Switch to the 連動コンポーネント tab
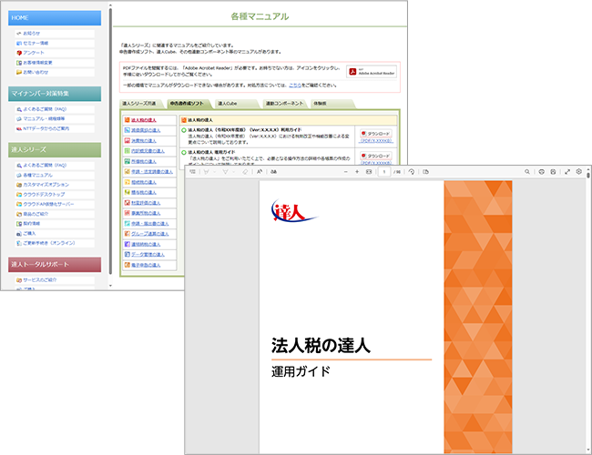The width and height of the screenshot is (592, 455). pos(282,104)
